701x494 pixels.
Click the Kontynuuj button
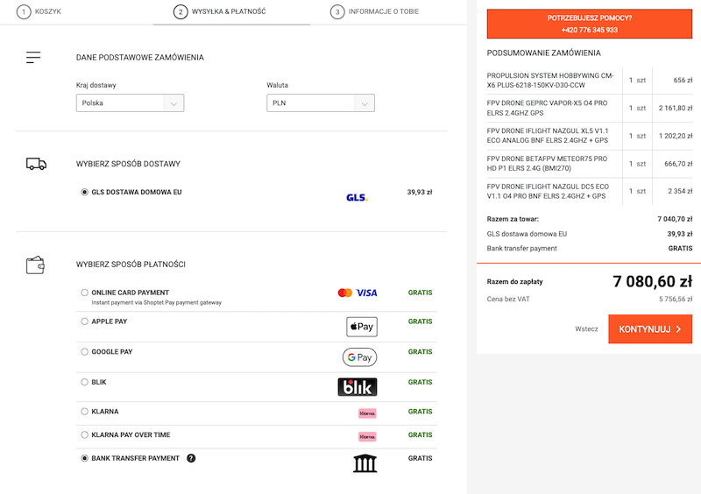coord(650,329)
